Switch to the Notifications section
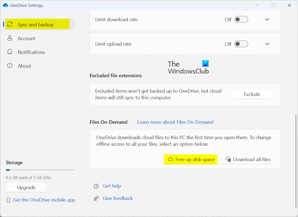This screenshot has height=217, width=298. point(31,52)
